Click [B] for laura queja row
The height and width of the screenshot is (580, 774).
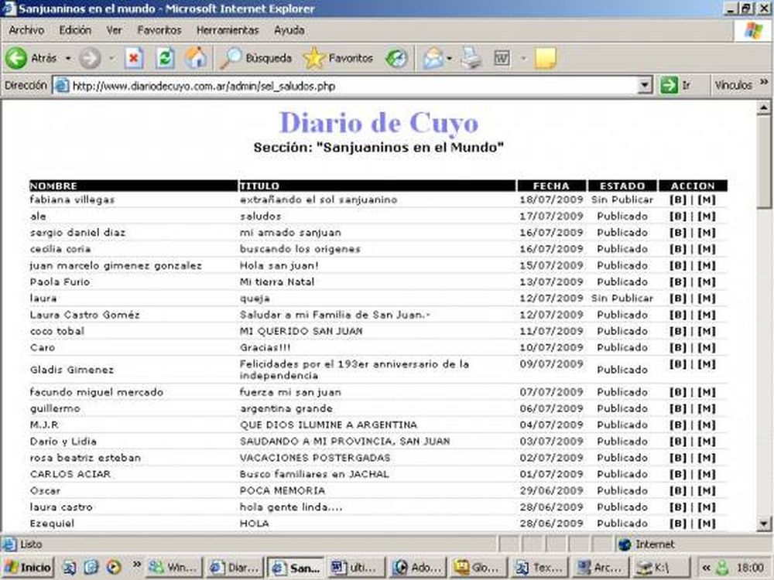pyautogui.click(x=678, y=299)
